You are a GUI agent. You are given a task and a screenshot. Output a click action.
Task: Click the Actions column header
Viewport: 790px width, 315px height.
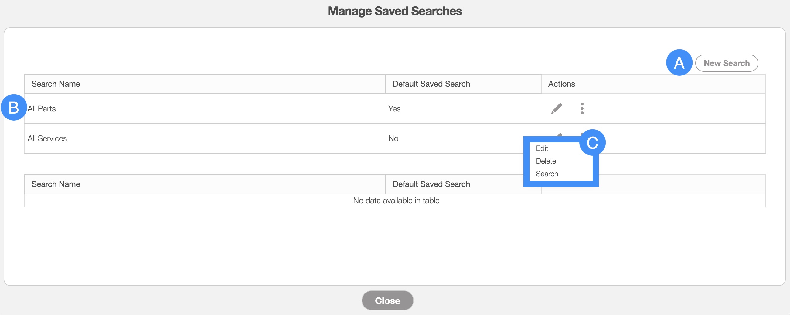point(561,84)
